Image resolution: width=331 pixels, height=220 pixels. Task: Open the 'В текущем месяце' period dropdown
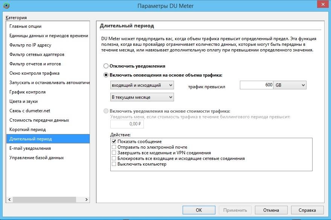coord(142,97)
